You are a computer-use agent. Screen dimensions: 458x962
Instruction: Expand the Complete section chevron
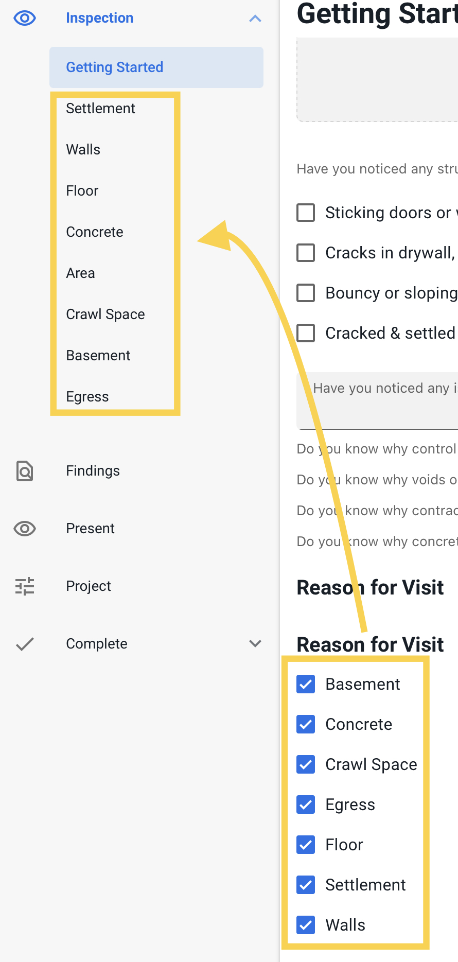255,643
